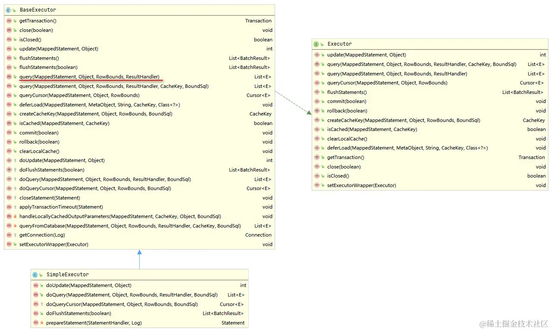Select closeStatement(Statement) in BaseExecutor
551x331 pixels.
click(x=50, y=198)
